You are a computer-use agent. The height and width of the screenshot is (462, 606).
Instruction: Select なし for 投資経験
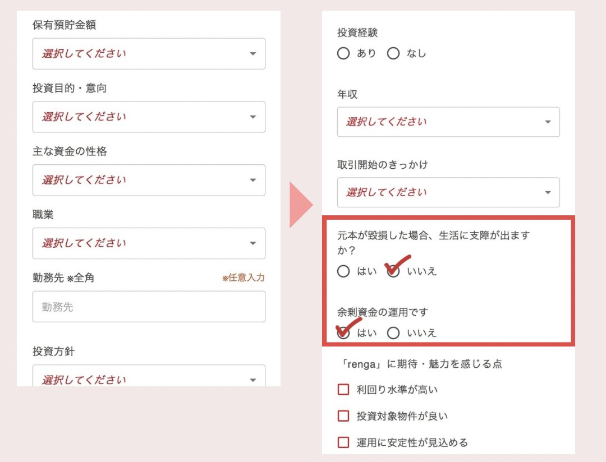pos(393,54)
